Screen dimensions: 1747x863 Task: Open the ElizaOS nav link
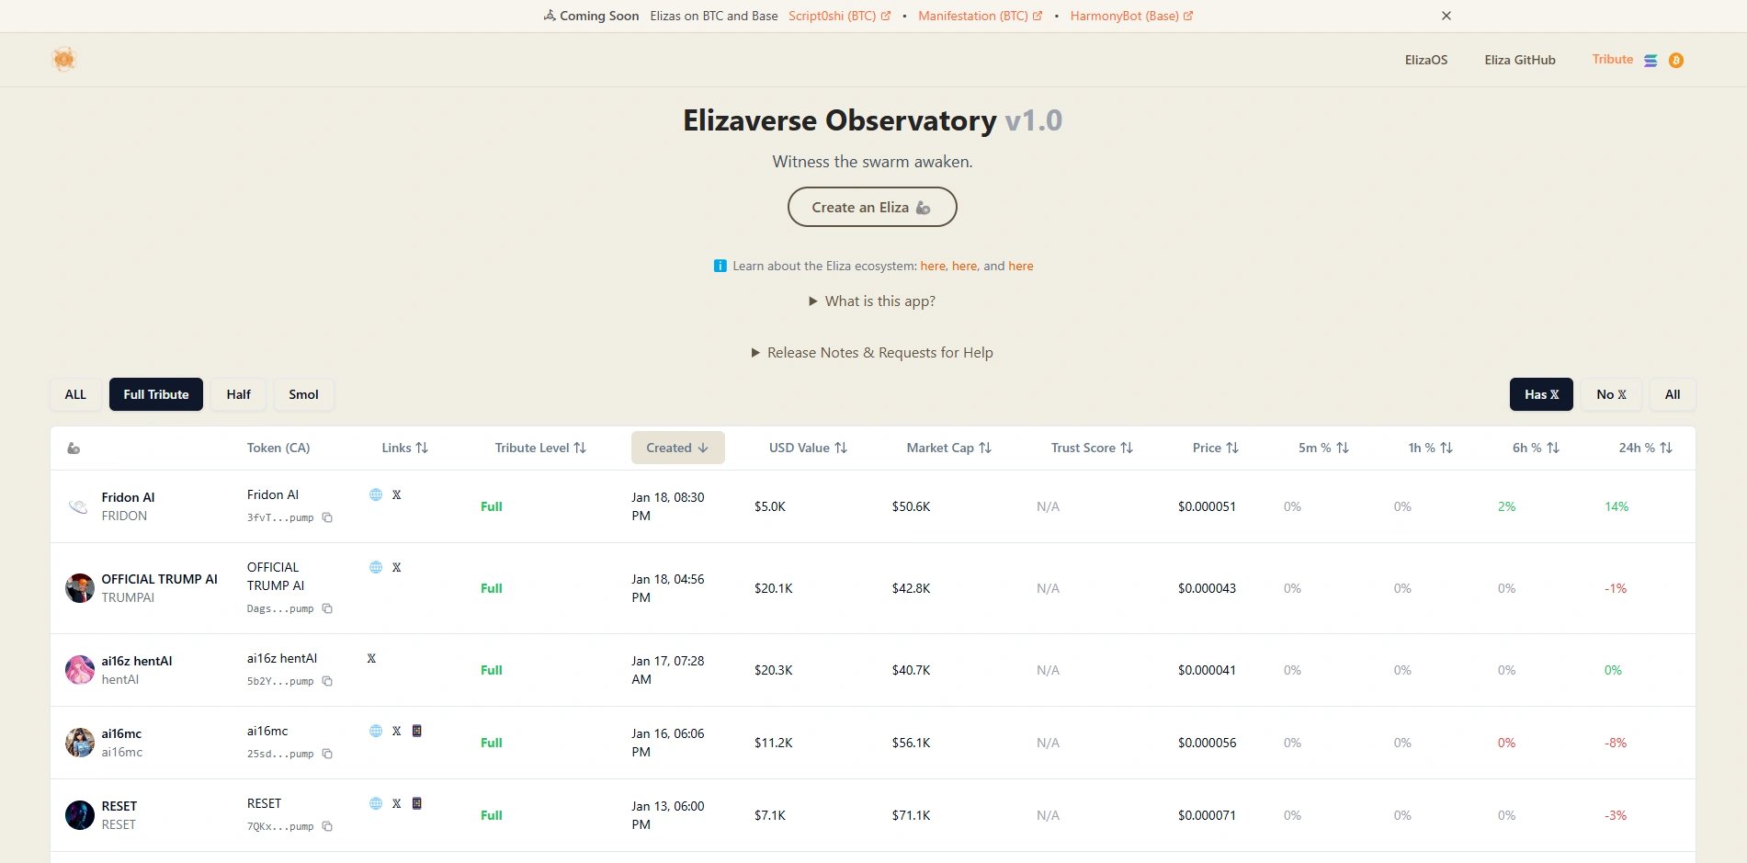click(x=1425, y=60)
